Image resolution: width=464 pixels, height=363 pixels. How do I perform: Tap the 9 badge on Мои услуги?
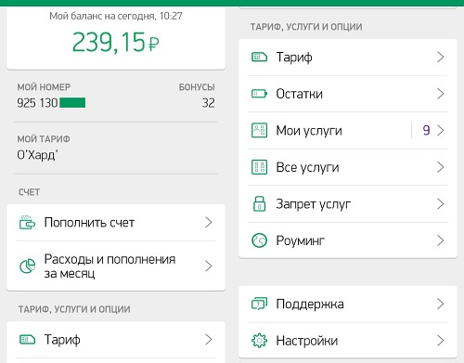pos(426,130)
